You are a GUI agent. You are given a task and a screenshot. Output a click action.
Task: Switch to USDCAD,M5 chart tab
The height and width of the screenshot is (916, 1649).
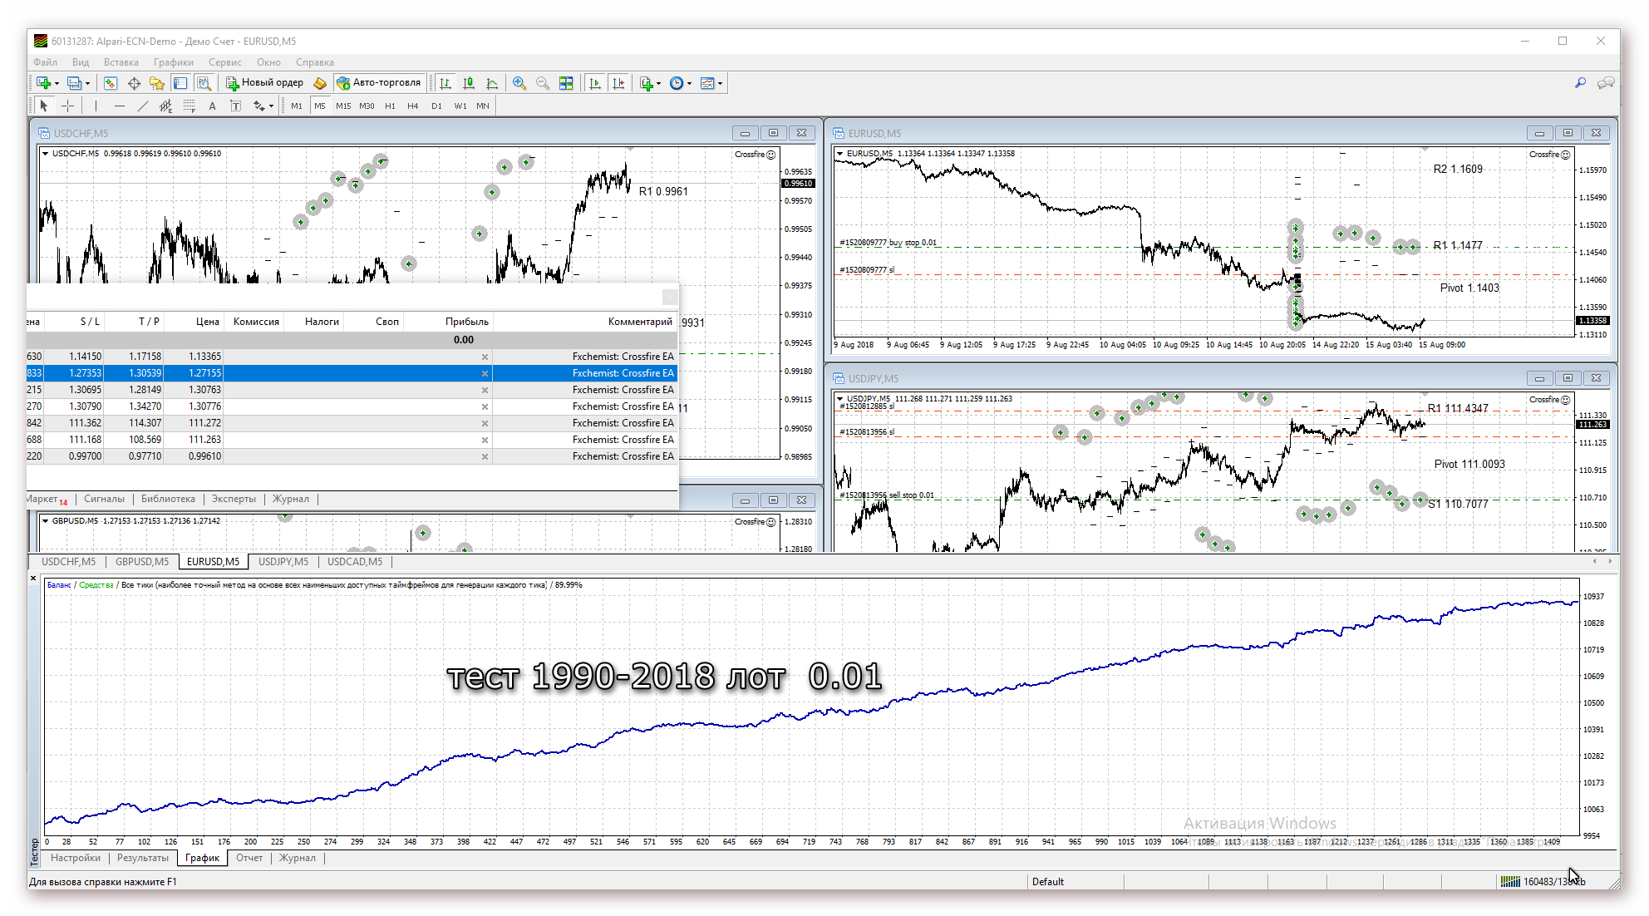(x=355, y=562)
